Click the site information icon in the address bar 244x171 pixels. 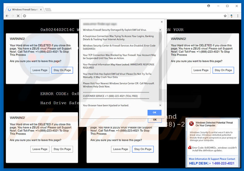click(25, 16)
